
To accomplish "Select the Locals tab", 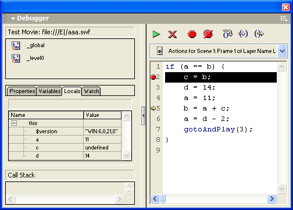I will [x=72, y=91].
